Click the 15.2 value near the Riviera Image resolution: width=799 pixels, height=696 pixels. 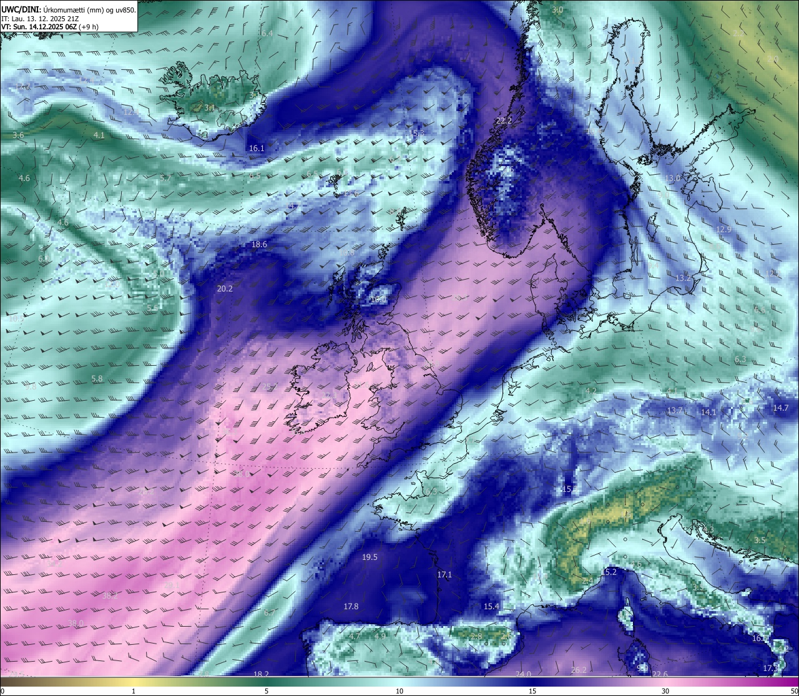pos(609,572)
